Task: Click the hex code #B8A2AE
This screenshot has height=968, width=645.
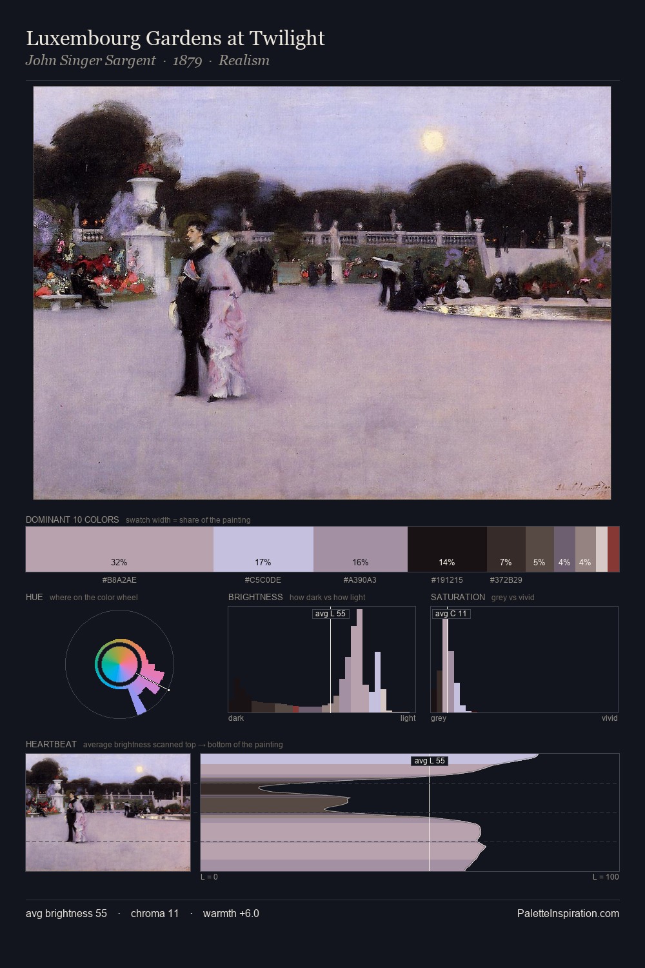Action: coord(119,580)
